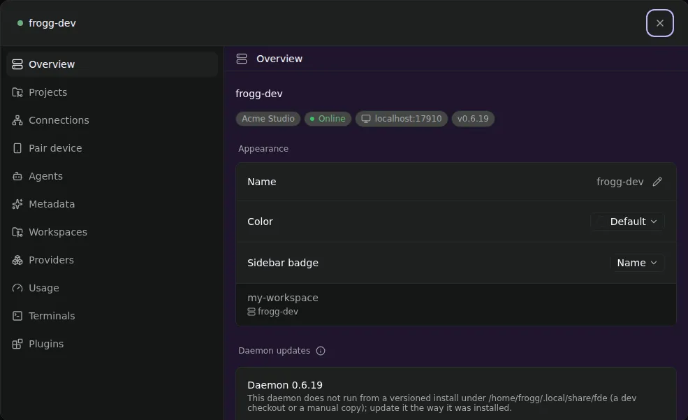Viewport: 688px width, 420px height.
Task: Navigate to the Workspaces section
Action: tap(112, 232)
